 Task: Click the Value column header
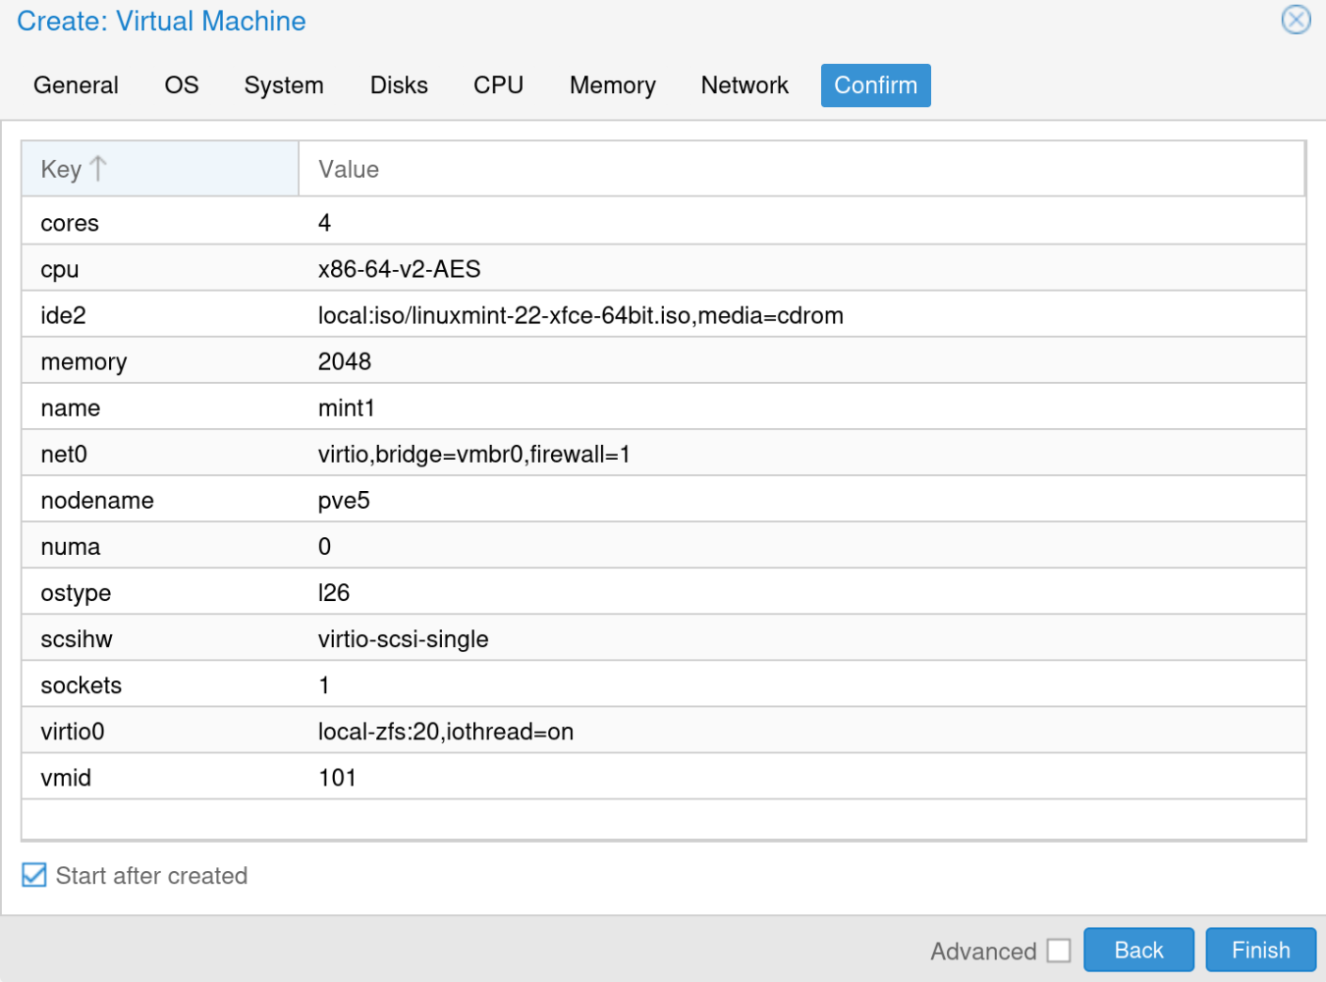pos(801,169)
